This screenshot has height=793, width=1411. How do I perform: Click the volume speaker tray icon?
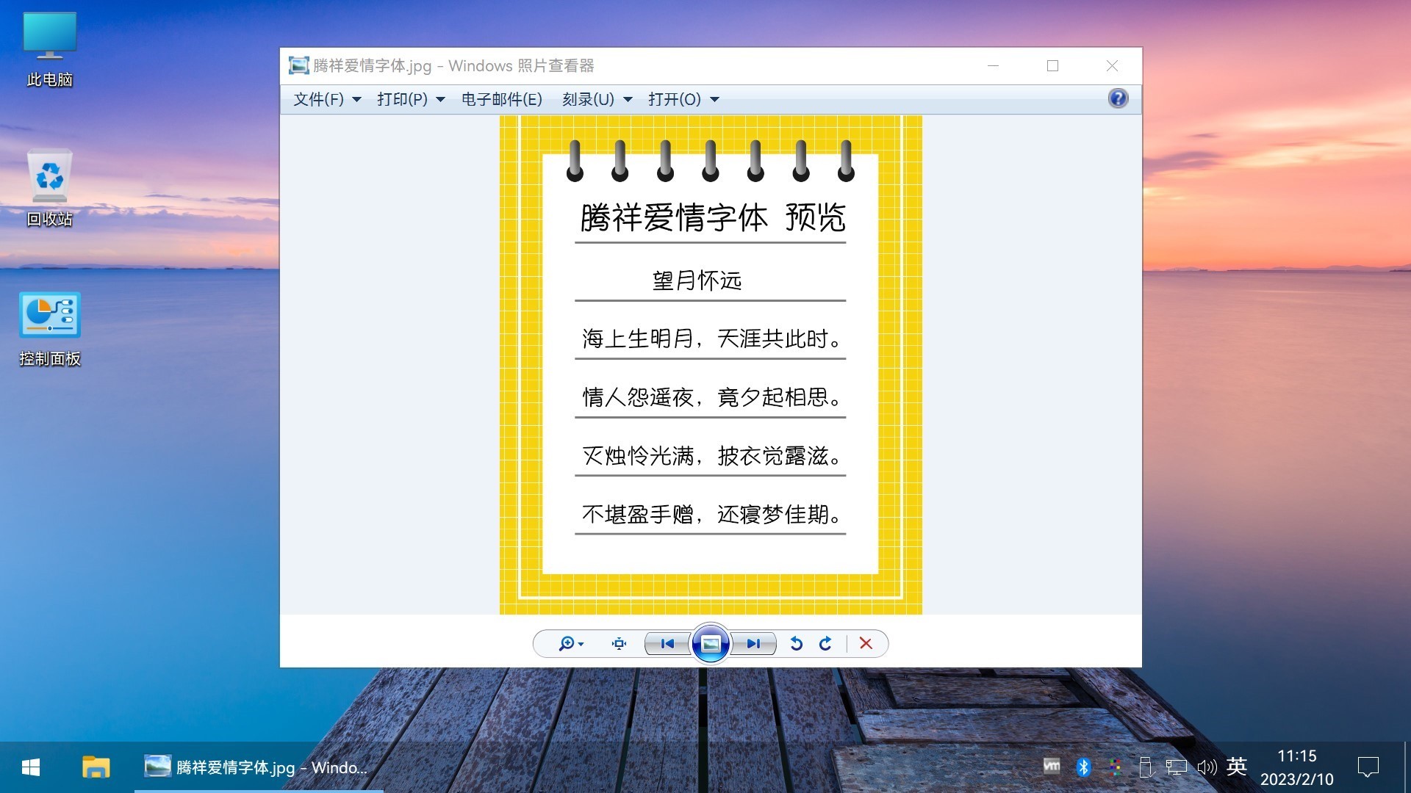1207,768
